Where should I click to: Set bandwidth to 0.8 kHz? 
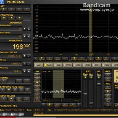(x=37, y=100)
